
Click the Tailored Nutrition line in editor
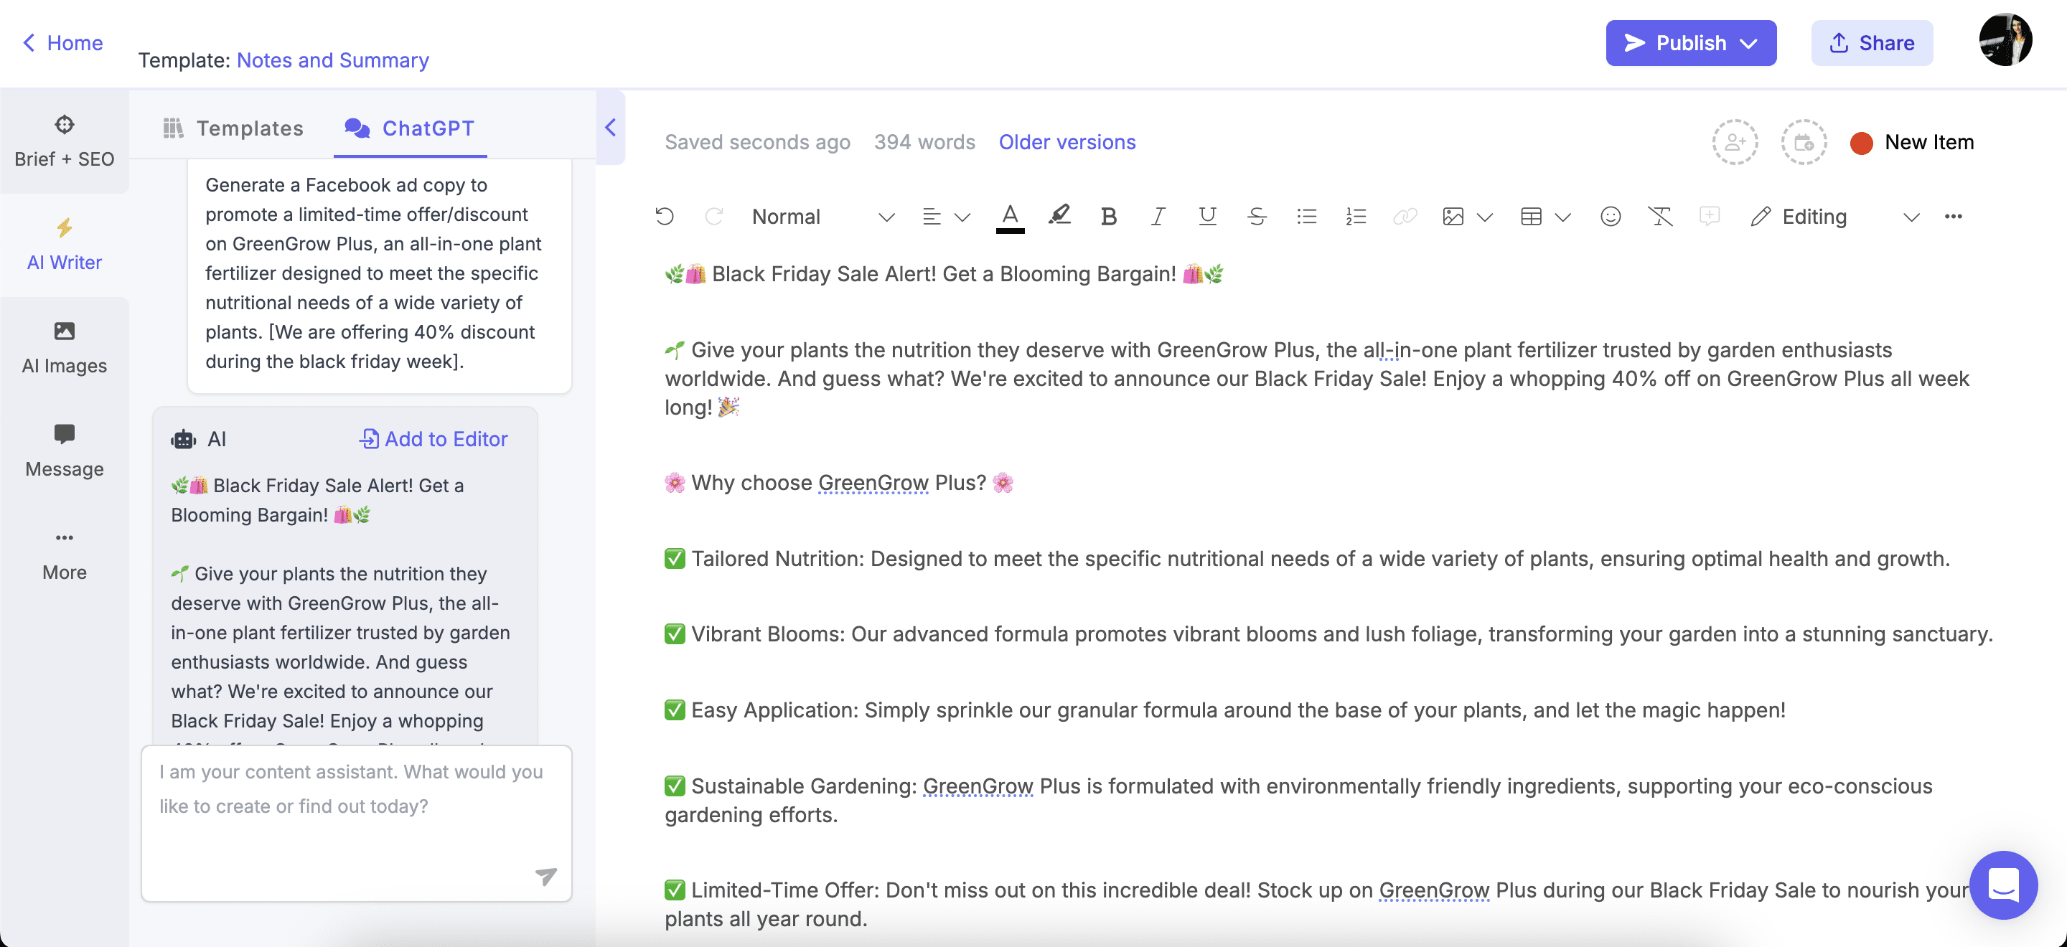[x=1307, y=558]
